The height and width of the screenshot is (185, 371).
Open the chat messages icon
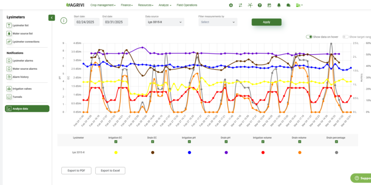pyautogui.click(x=288, y=5)
